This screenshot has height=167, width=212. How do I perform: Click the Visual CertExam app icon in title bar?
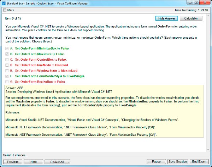pos(4,3)
